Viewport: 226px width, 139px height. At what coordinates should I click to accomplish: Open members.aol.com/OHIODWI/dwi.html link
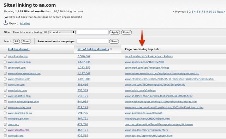(x=148, y=119)
